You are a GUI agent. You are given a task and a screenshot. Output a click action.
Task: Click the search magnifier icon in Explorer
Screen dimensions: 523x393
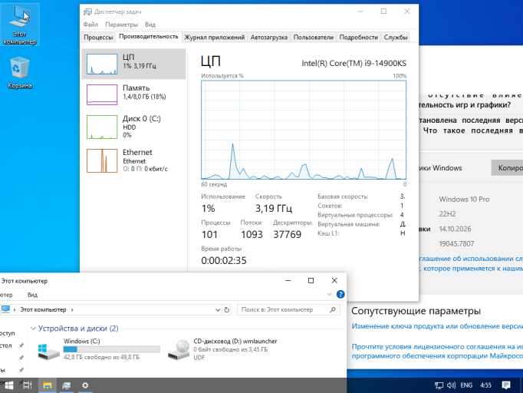click(x=333, y=310)
